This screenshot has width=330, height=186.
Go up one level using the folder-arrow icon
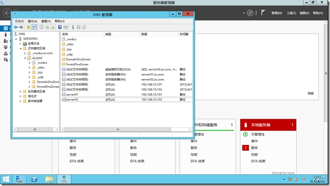[x=28, y=27]
